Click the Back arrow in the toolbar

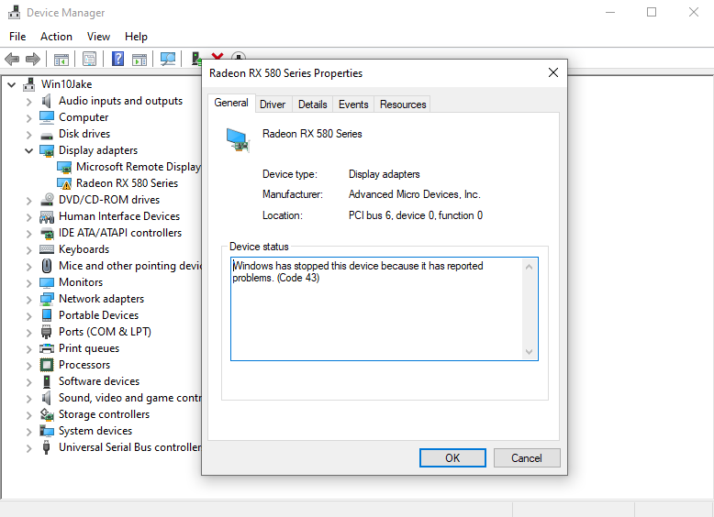(12, 59)
